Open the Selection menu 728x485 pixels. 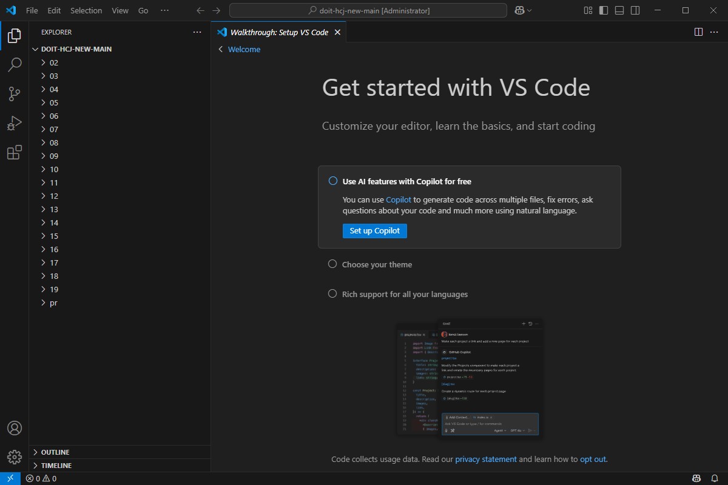pyautogui.click(x=86, y=10)
